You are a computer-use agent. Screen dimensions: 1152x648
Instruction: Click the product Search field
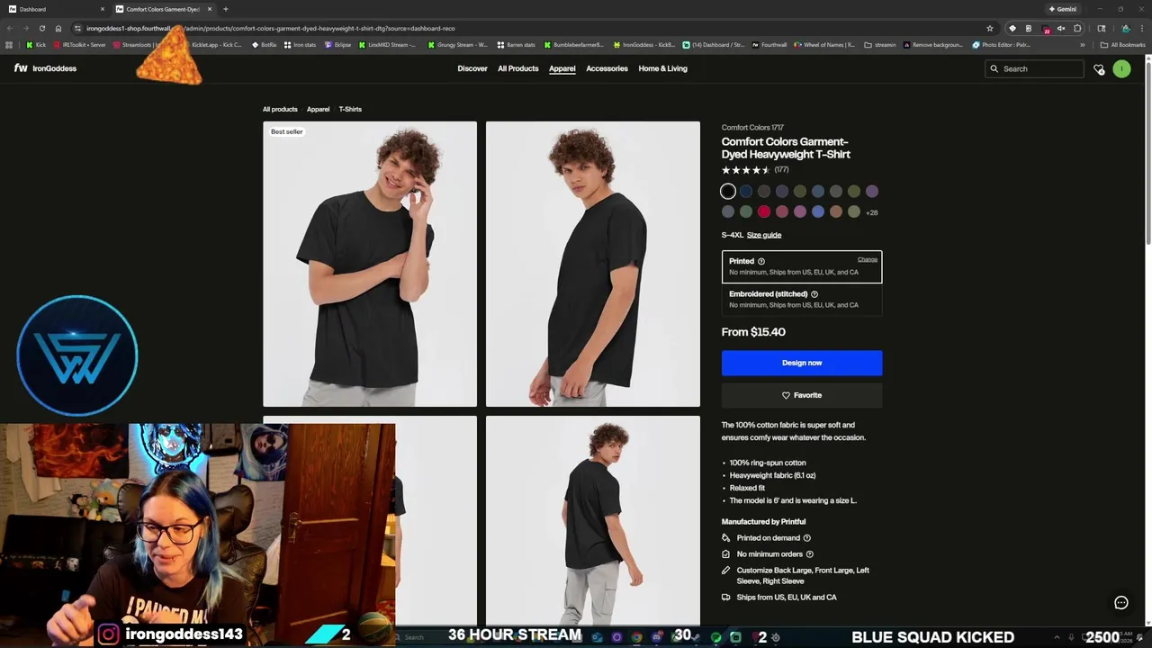[1035, 68]
